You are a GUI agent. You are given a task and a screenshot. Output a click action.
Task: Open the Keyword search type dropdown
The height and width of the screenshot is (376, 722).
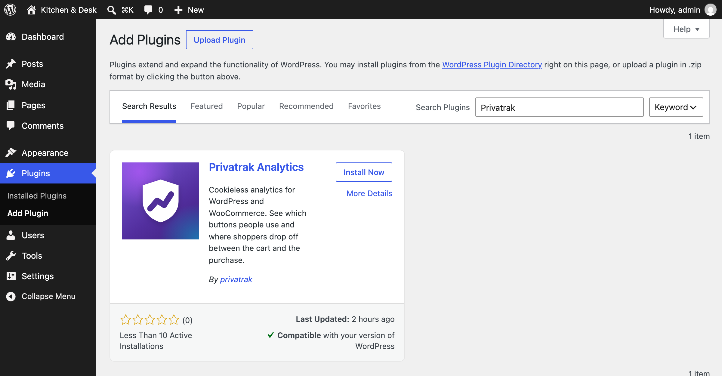click(676, 107)
